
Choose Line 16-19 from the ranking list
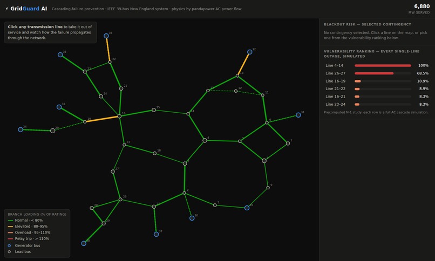[377, 81]
